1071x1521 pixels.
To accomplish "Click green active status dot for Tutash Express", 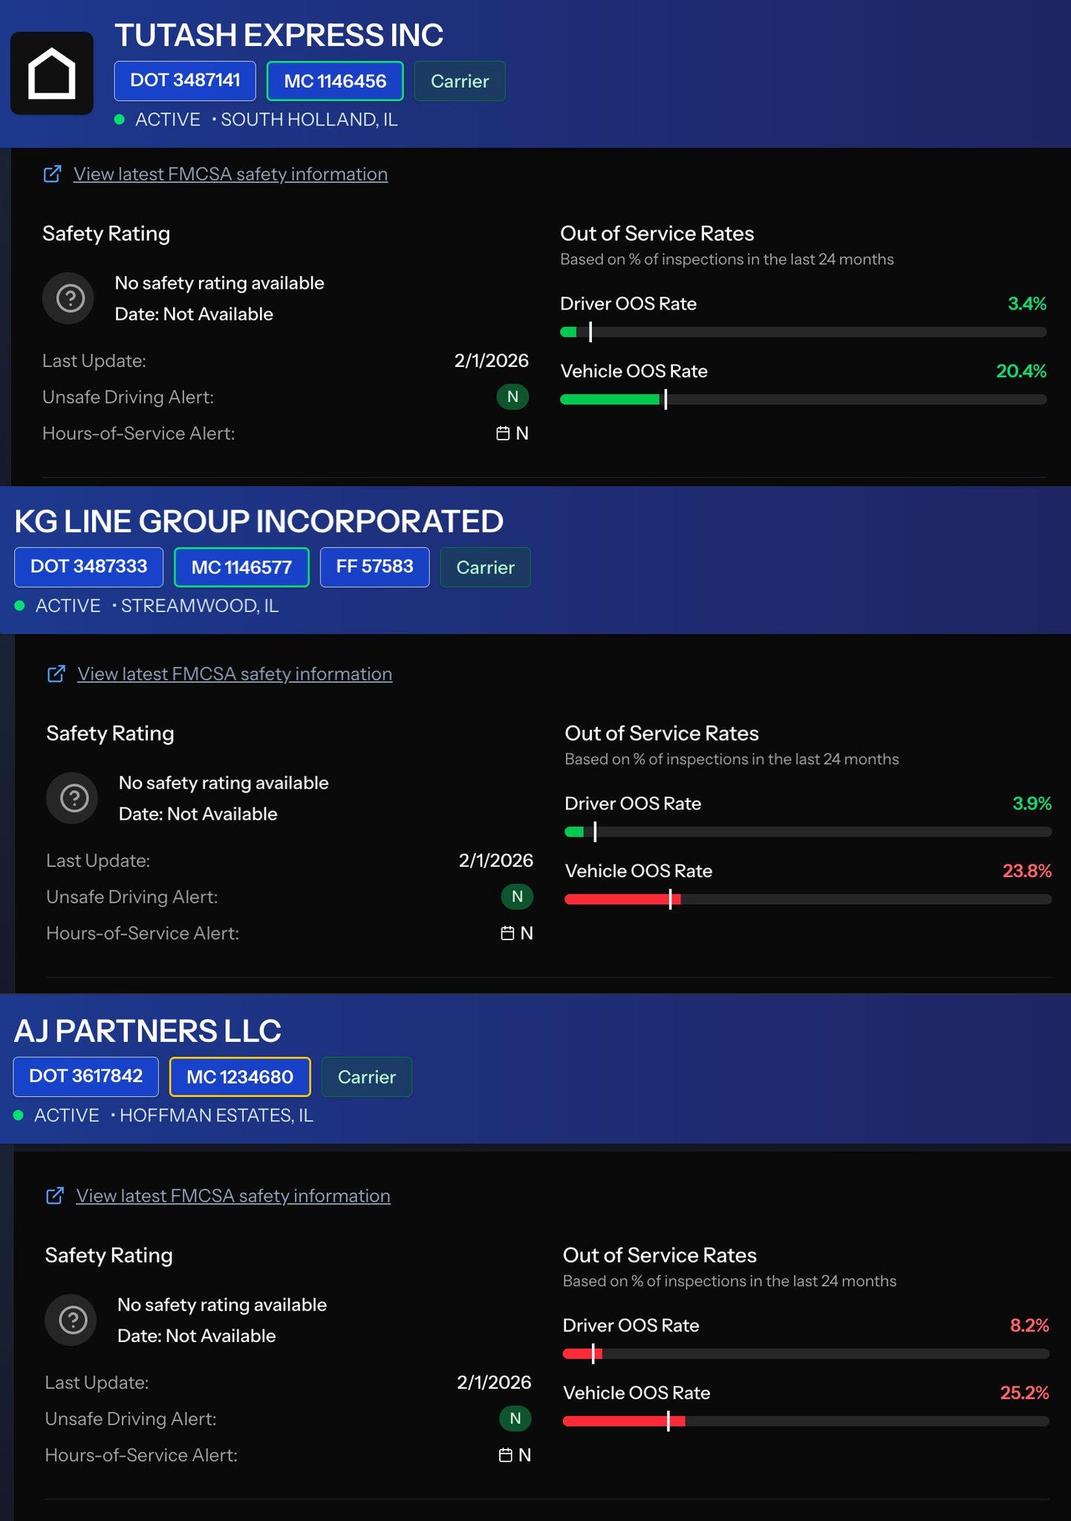I will (x=120, y=120).
